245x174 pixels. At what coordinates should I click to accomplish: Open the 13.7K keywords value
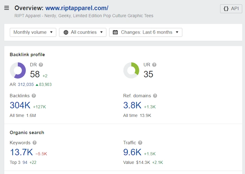point(21,152)
